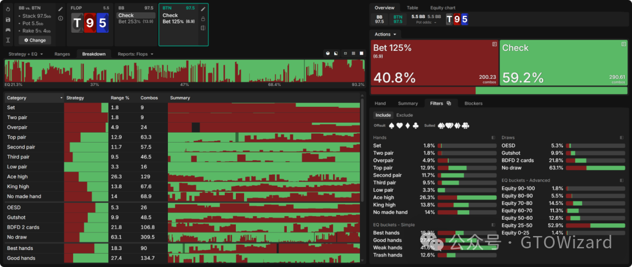Click the reset icon in left sidebar

(8, 9)
